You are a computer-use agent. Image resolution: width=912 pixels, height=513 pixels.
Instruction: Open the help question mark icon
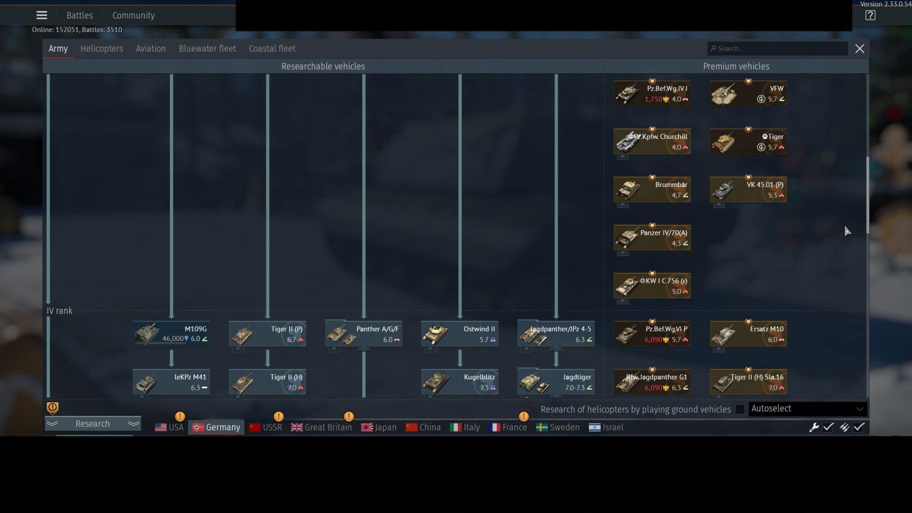pyautogui.click(x=870, y=16)
